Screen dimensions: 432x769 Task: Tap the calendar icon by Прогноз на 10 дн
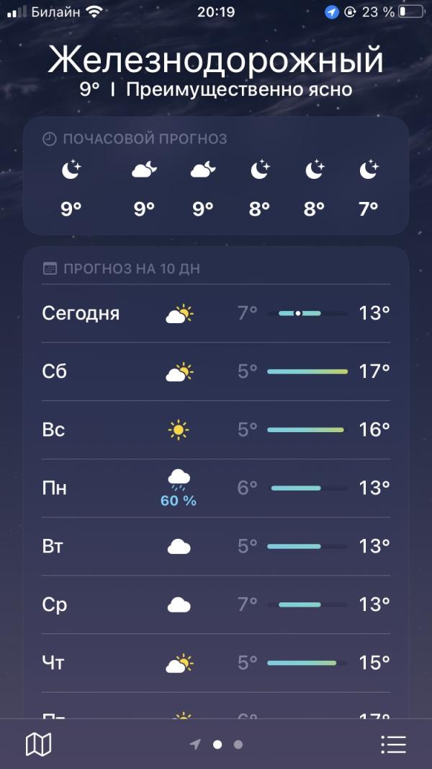50,269
